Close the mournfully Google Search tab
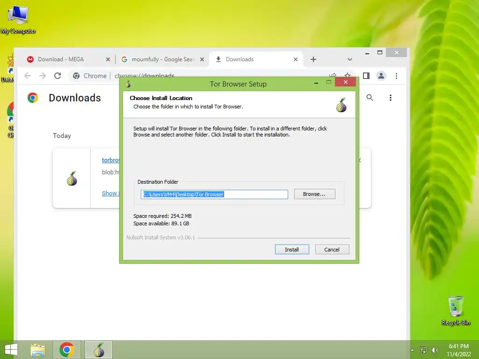479x359 pixels. click(x=202, y=59)
